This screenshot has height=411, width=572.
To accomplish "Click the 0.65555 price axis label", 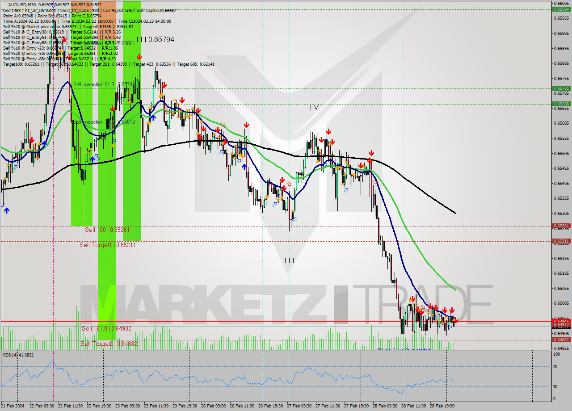I will tap(561, 138).
